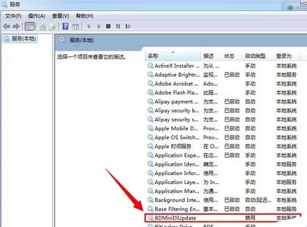Viewport: 307px width, 227px height.
Task: Sort by the 登录为 column header
Action: [287, 56]
